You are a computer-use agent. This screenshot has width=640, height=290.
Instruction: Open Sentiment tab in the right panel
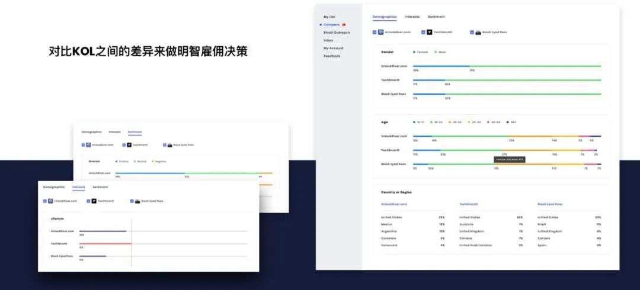436,17
